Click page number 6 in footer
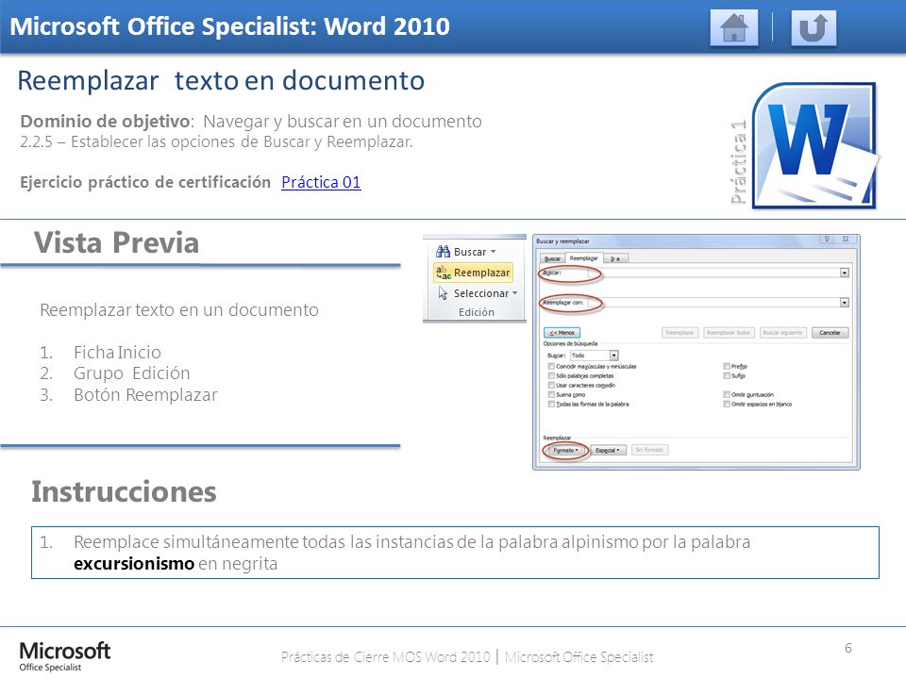The image size is (906, 679). tap(848, 648)
